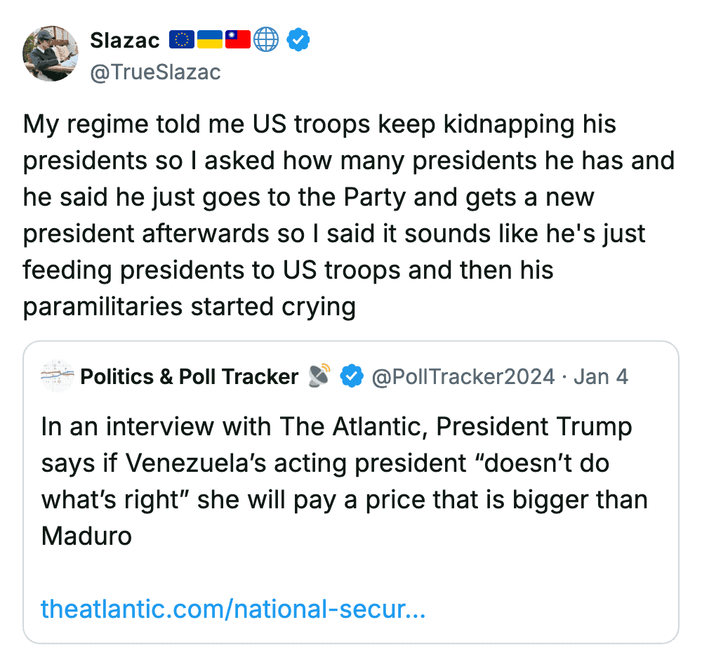Click the Slazac display name
The width and height of the screenshot is (702, 667).
[x=125, y=41]
